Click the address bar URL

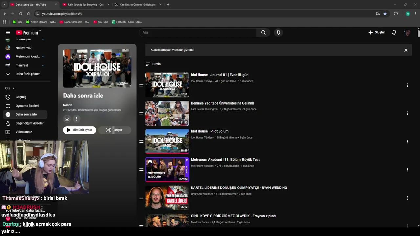[x=62, y=14]
